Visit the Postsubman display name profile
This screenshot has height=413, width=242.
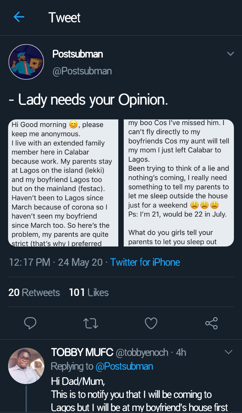[78, 54]
